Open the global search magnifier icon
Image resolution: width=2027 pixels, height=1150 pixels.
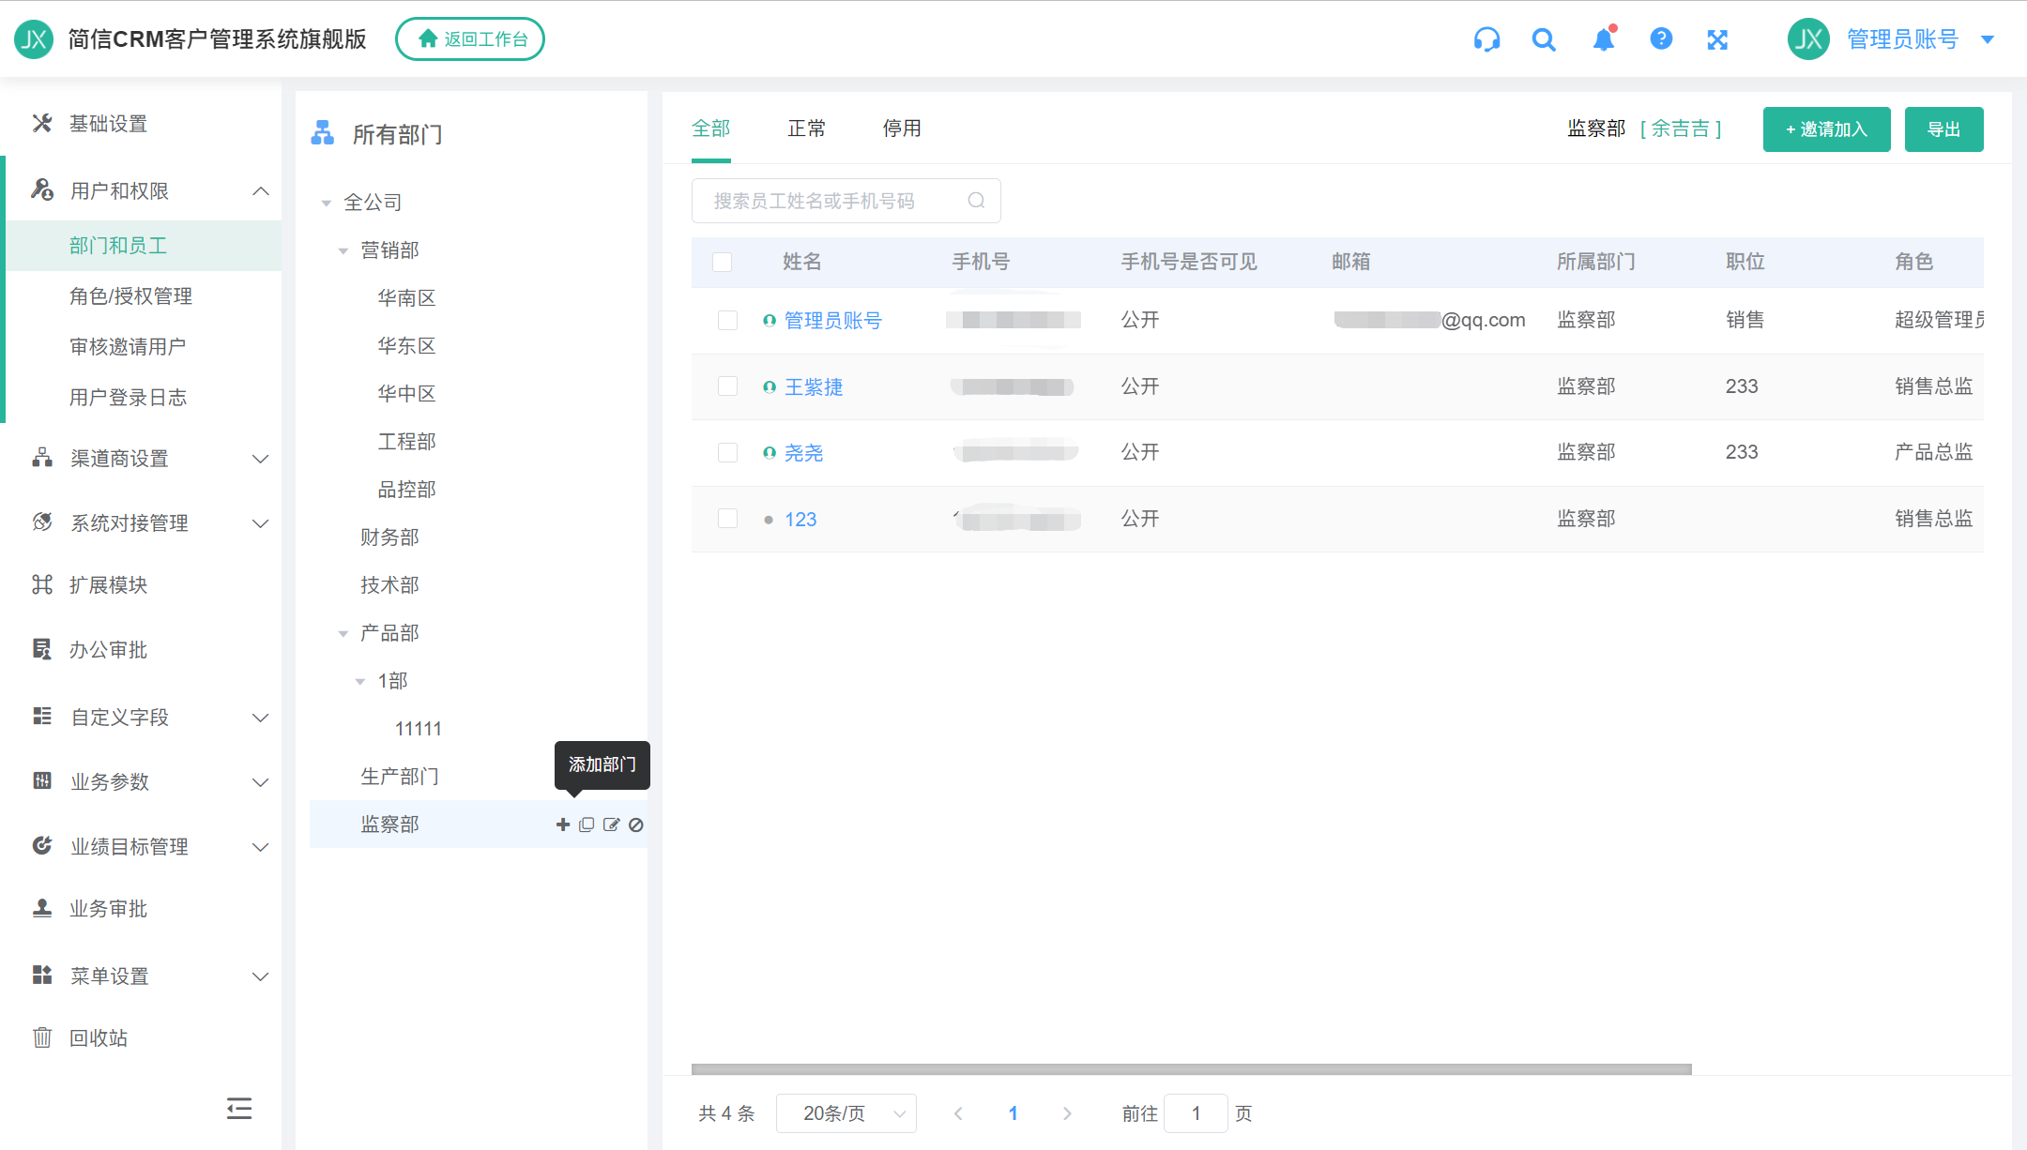(1544, 39)
